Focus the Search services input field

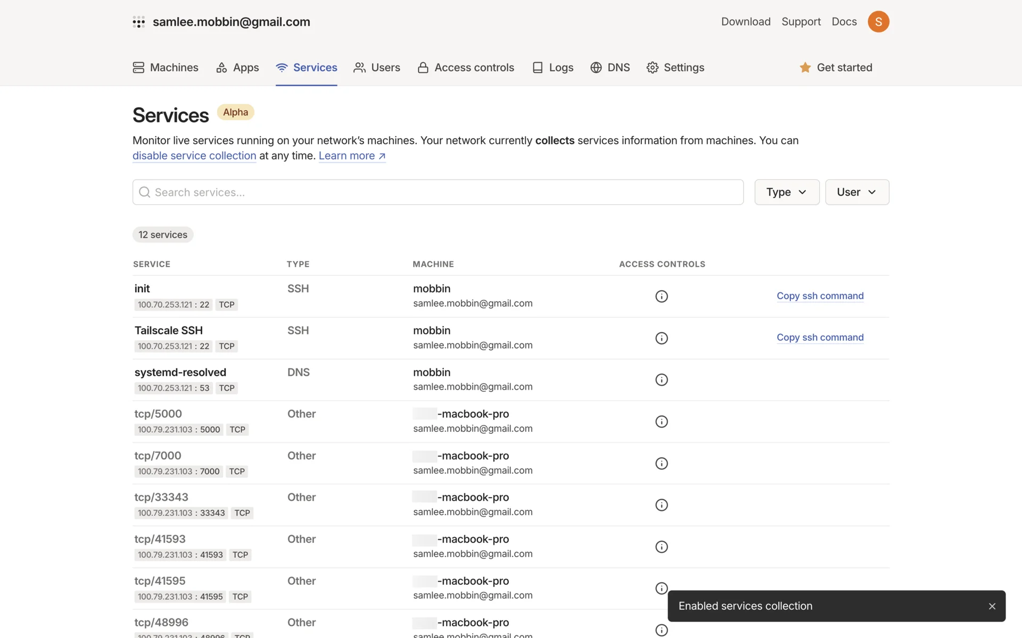(438, 192)
